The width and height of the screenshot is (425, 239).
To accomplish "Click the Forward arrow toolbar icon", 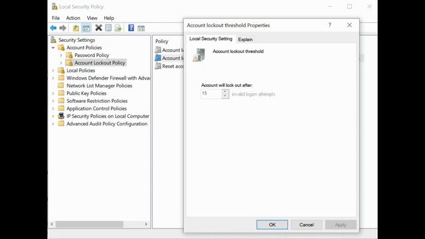I will [63, 28].
